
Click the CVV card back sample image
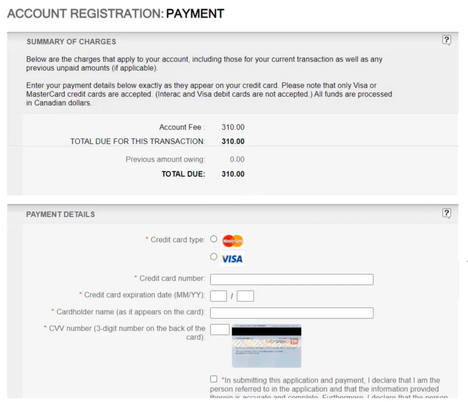click(267, 346)
